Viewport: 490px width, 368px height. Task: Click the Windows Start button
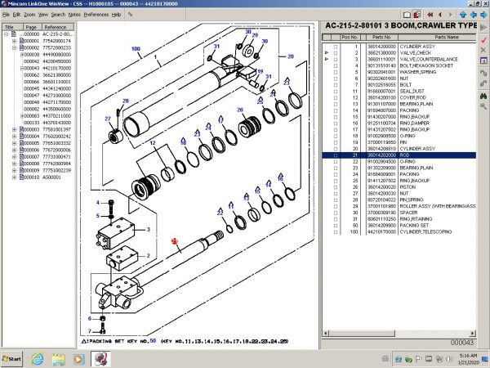[11, 359]
